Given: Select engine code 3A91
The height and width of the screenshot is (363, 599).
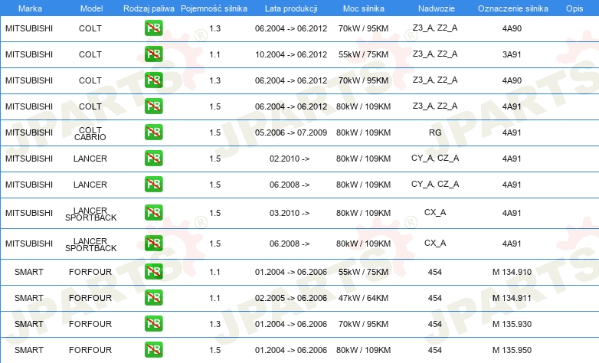Looking at the screenshot, I should coord(512,54).
